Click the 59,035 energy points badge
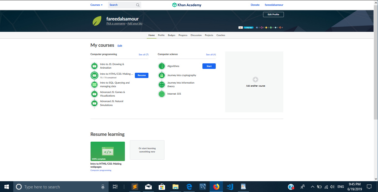The height and width of the screenshot is (192, 378). coord(248,28)
